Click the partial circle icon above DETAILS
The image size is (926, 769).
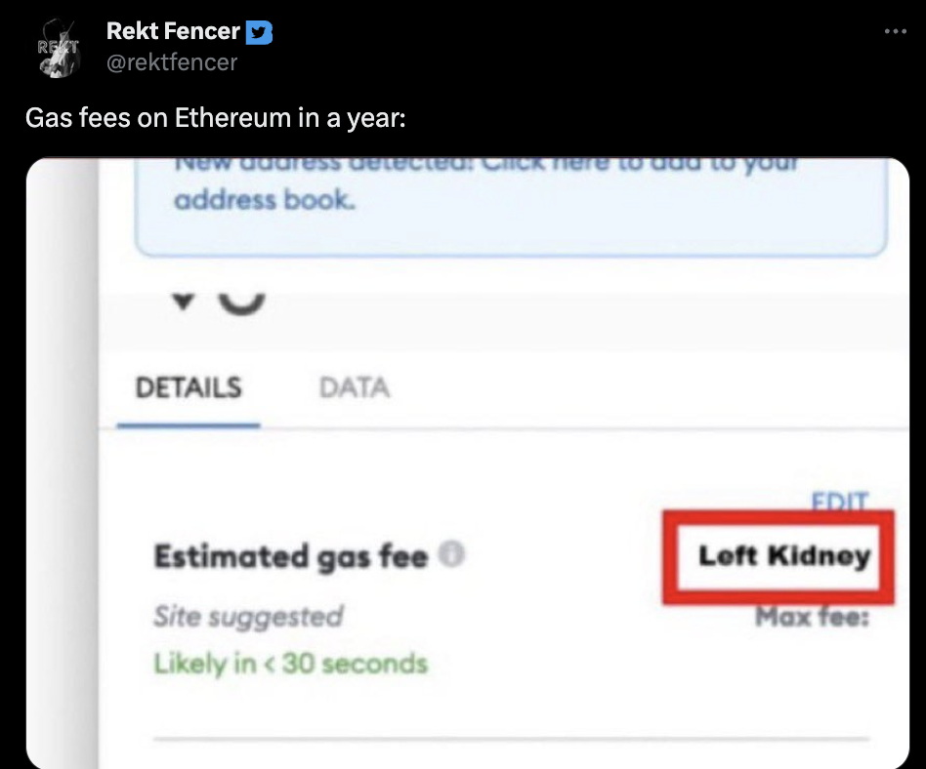[240, 304]
